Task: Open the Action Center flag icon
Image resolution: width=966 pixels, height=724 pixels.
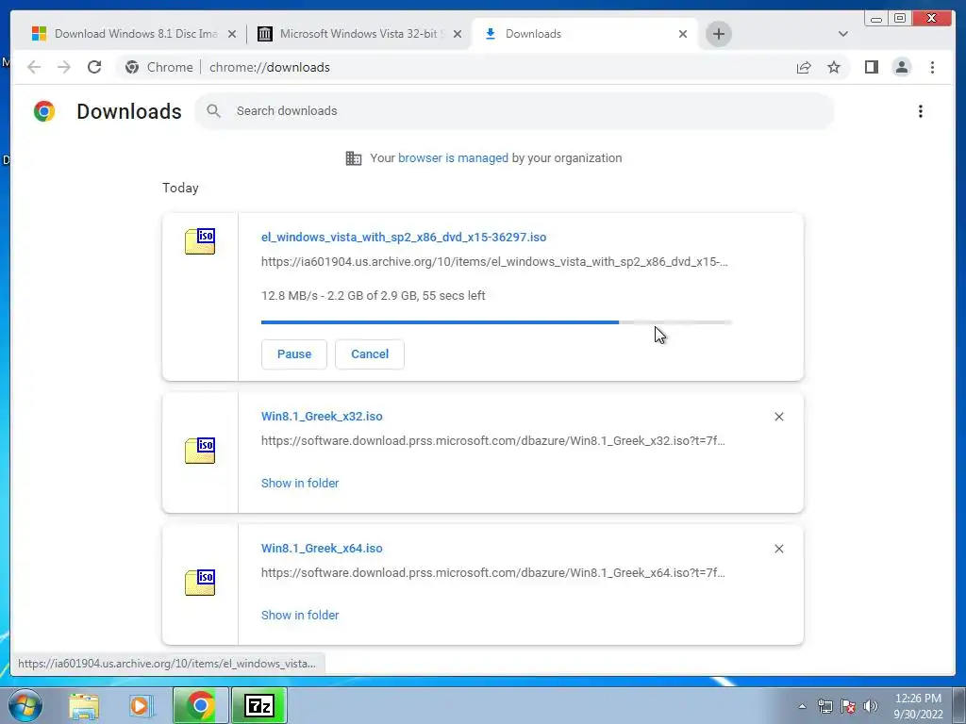Action: tap(848, 706)
